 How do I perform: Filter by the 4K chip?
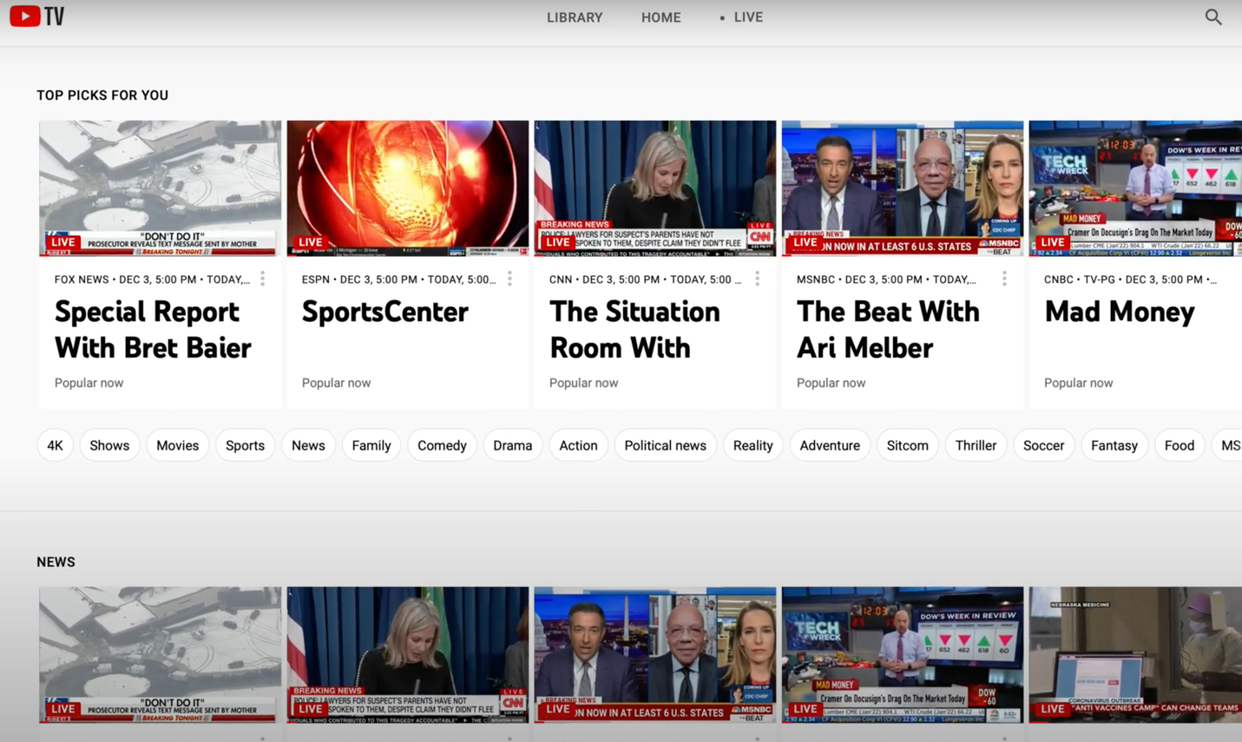point(55,445)
